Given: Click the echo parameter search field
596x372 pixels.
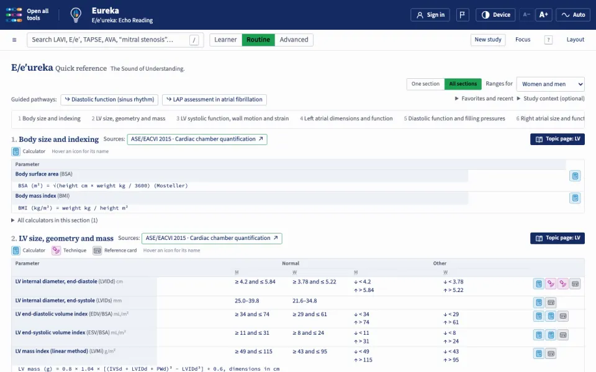Looking at the screenshot, I should point(115,40).
